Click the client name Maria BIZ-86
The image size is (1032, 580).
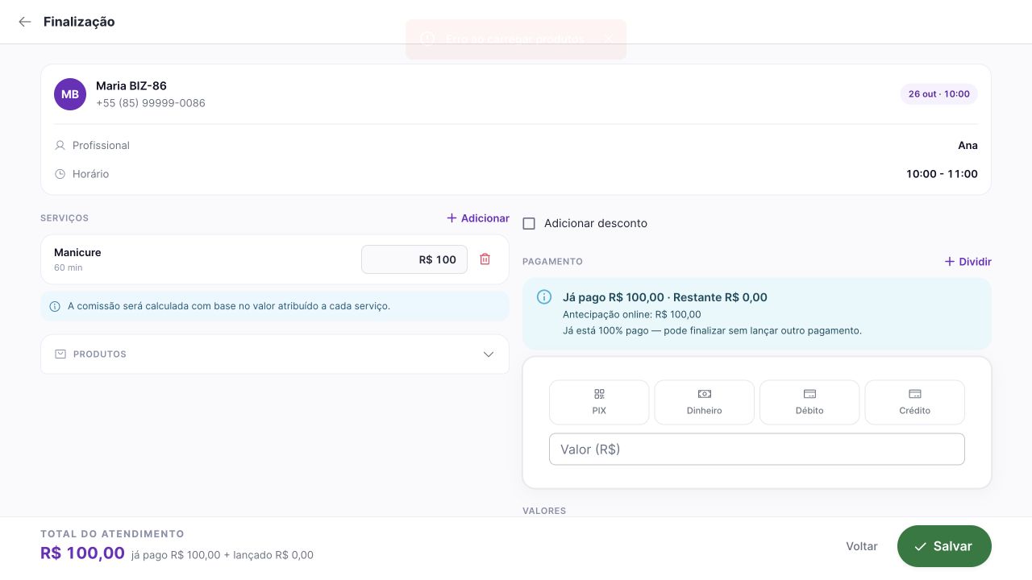[131, 85]
